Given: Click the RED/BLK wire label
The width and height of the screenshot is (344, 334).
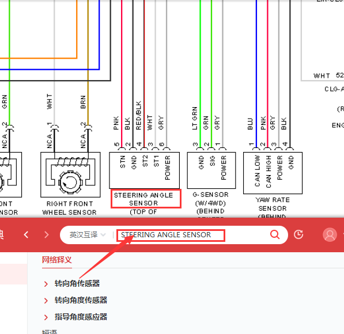Looking at the screenshot, I should pos(138,116).
